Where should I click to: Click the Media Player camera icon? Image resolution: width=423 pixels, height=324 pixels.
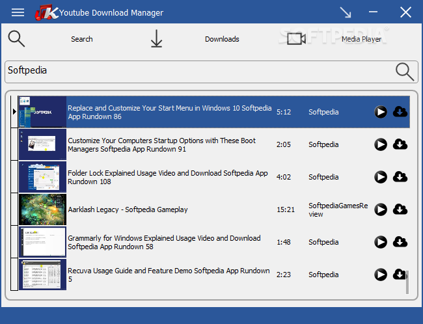point(296,39)
